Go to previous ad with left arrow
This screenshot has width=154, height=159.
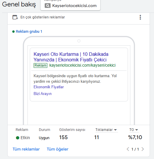tap(128, 149)
